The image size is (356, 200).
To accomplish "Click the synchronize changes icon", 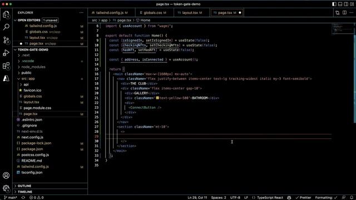I will (23, 198).
